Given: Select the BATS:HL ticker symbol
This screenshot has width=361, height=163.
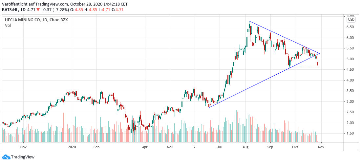Looking at the screenshot, I should (11, 10).
